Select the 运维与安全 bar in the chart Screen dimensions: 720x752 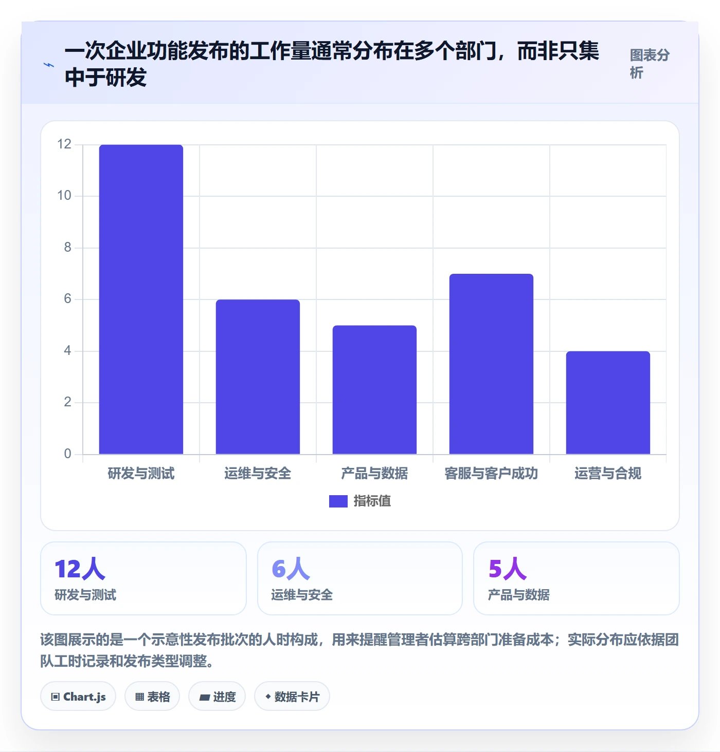click(x=258, y=377)
